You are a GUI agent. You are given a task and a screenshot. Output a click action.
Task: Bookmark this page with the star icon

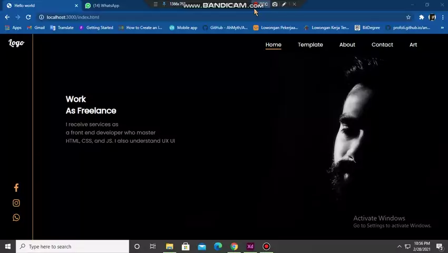pyautogui.click(x=408, y=17)
